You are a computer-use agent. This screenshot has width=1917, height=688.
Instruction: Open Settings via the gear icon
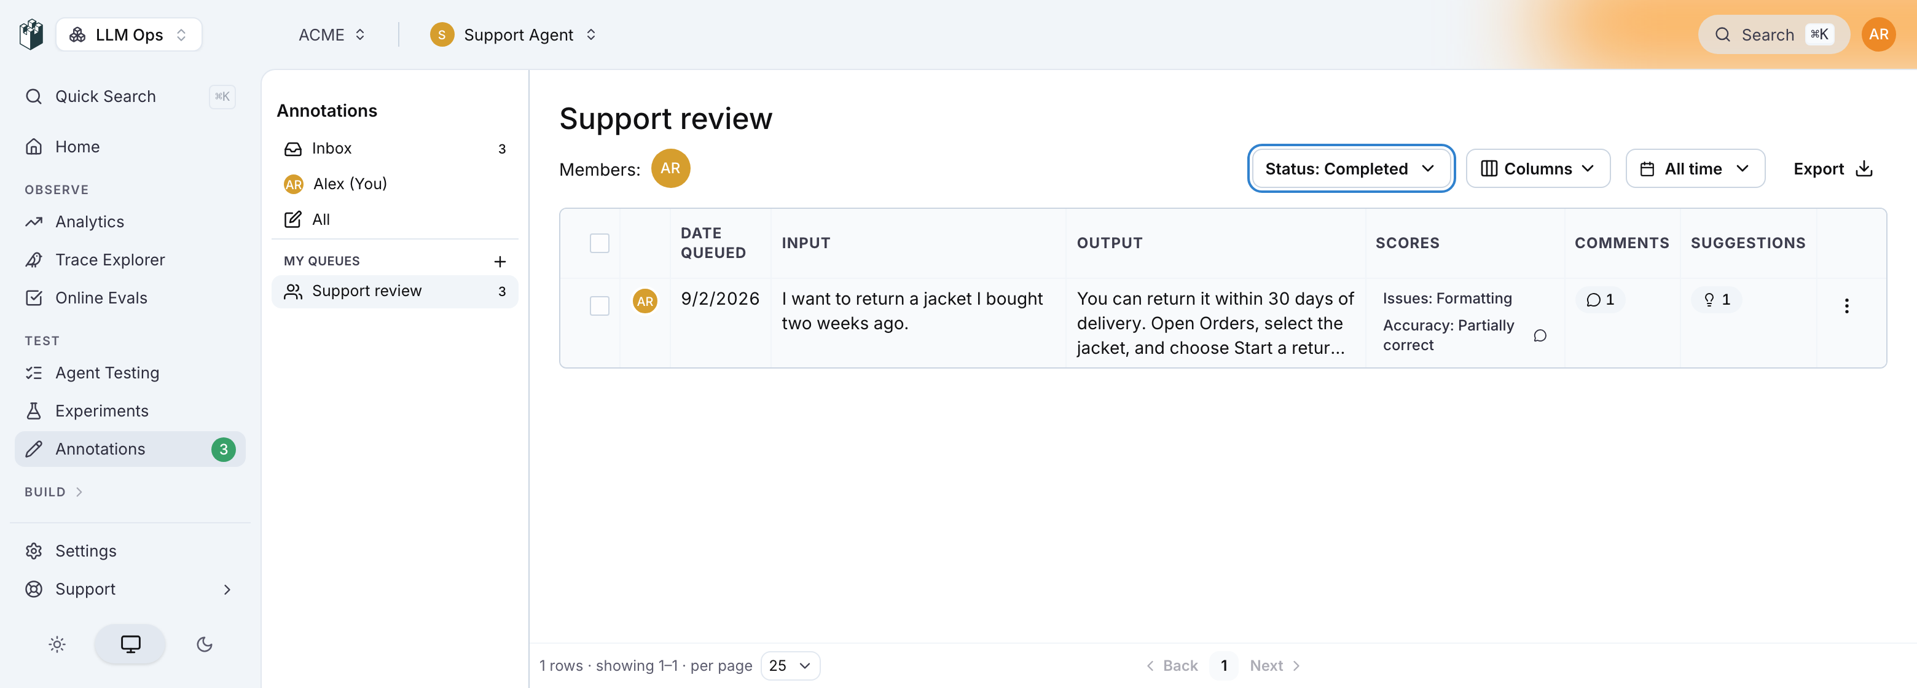34,551
